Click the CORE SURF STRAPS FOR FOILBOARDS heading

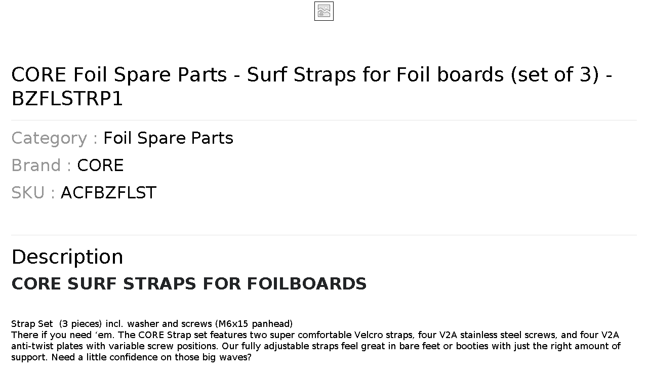click(189, 284)
